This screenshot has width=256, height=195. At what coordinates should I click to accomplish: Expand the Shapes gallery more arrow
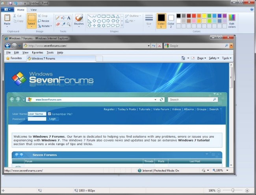[x=122, y=26]
